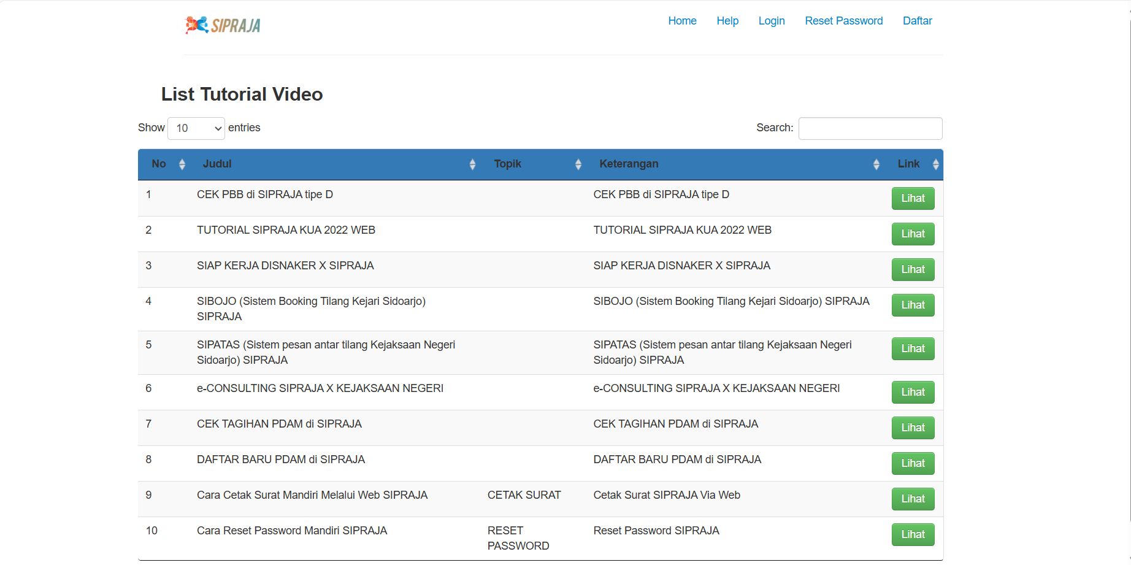Sort table by Link column
Screen dimensions: 1131x565
[x=914, y=164]
